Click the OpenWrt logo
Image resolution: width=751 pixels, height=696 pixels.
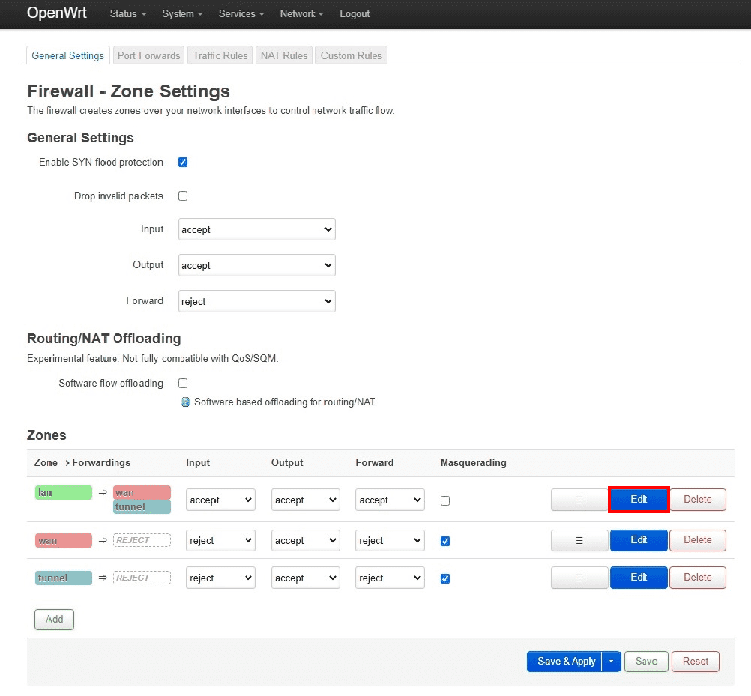coord(57,13)
